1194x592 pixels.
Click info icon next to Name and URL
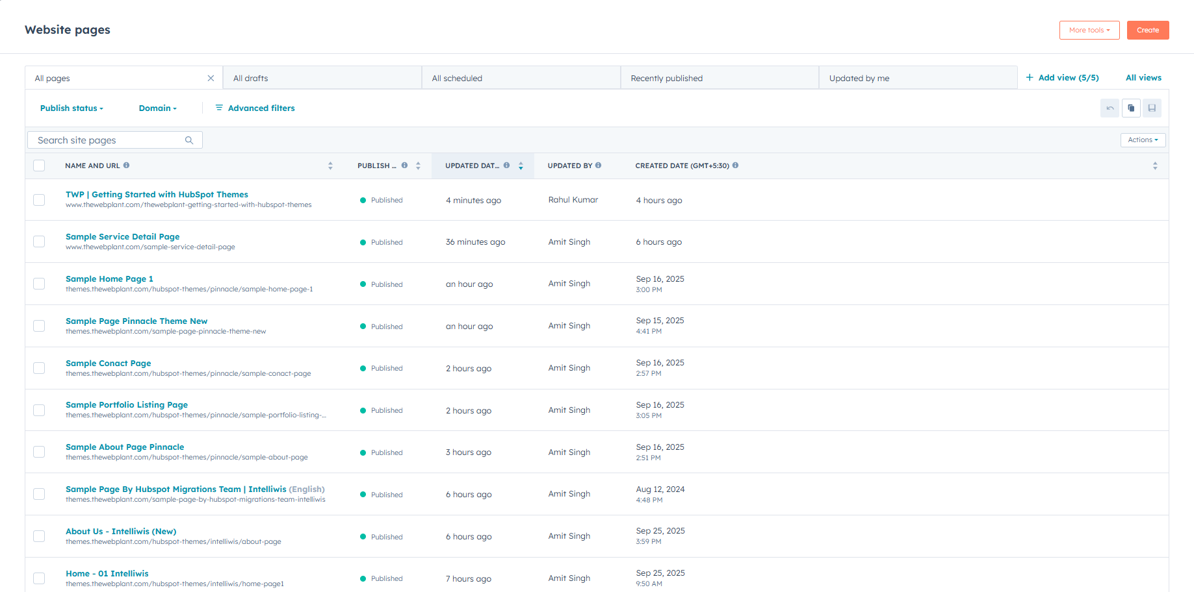click(x=126, y=166)
